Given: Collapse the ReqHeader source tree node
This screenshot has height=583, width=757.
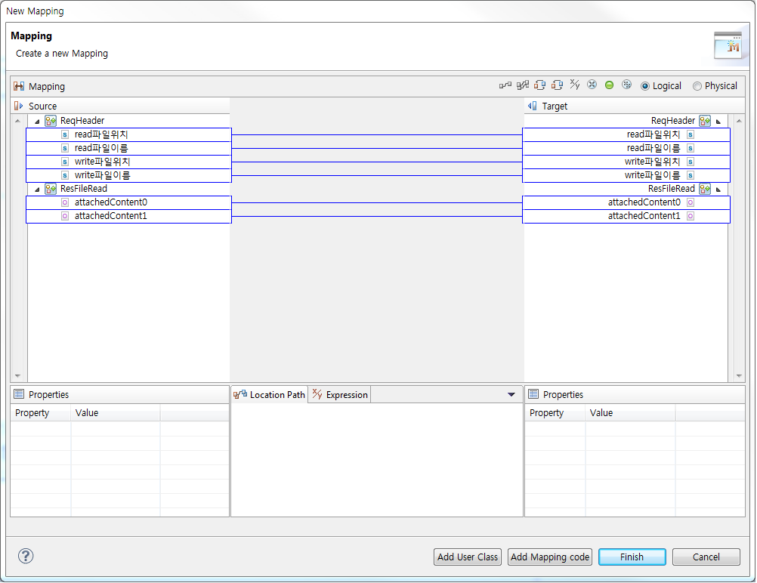Looking at the screenshot, I should coord(37,120).
